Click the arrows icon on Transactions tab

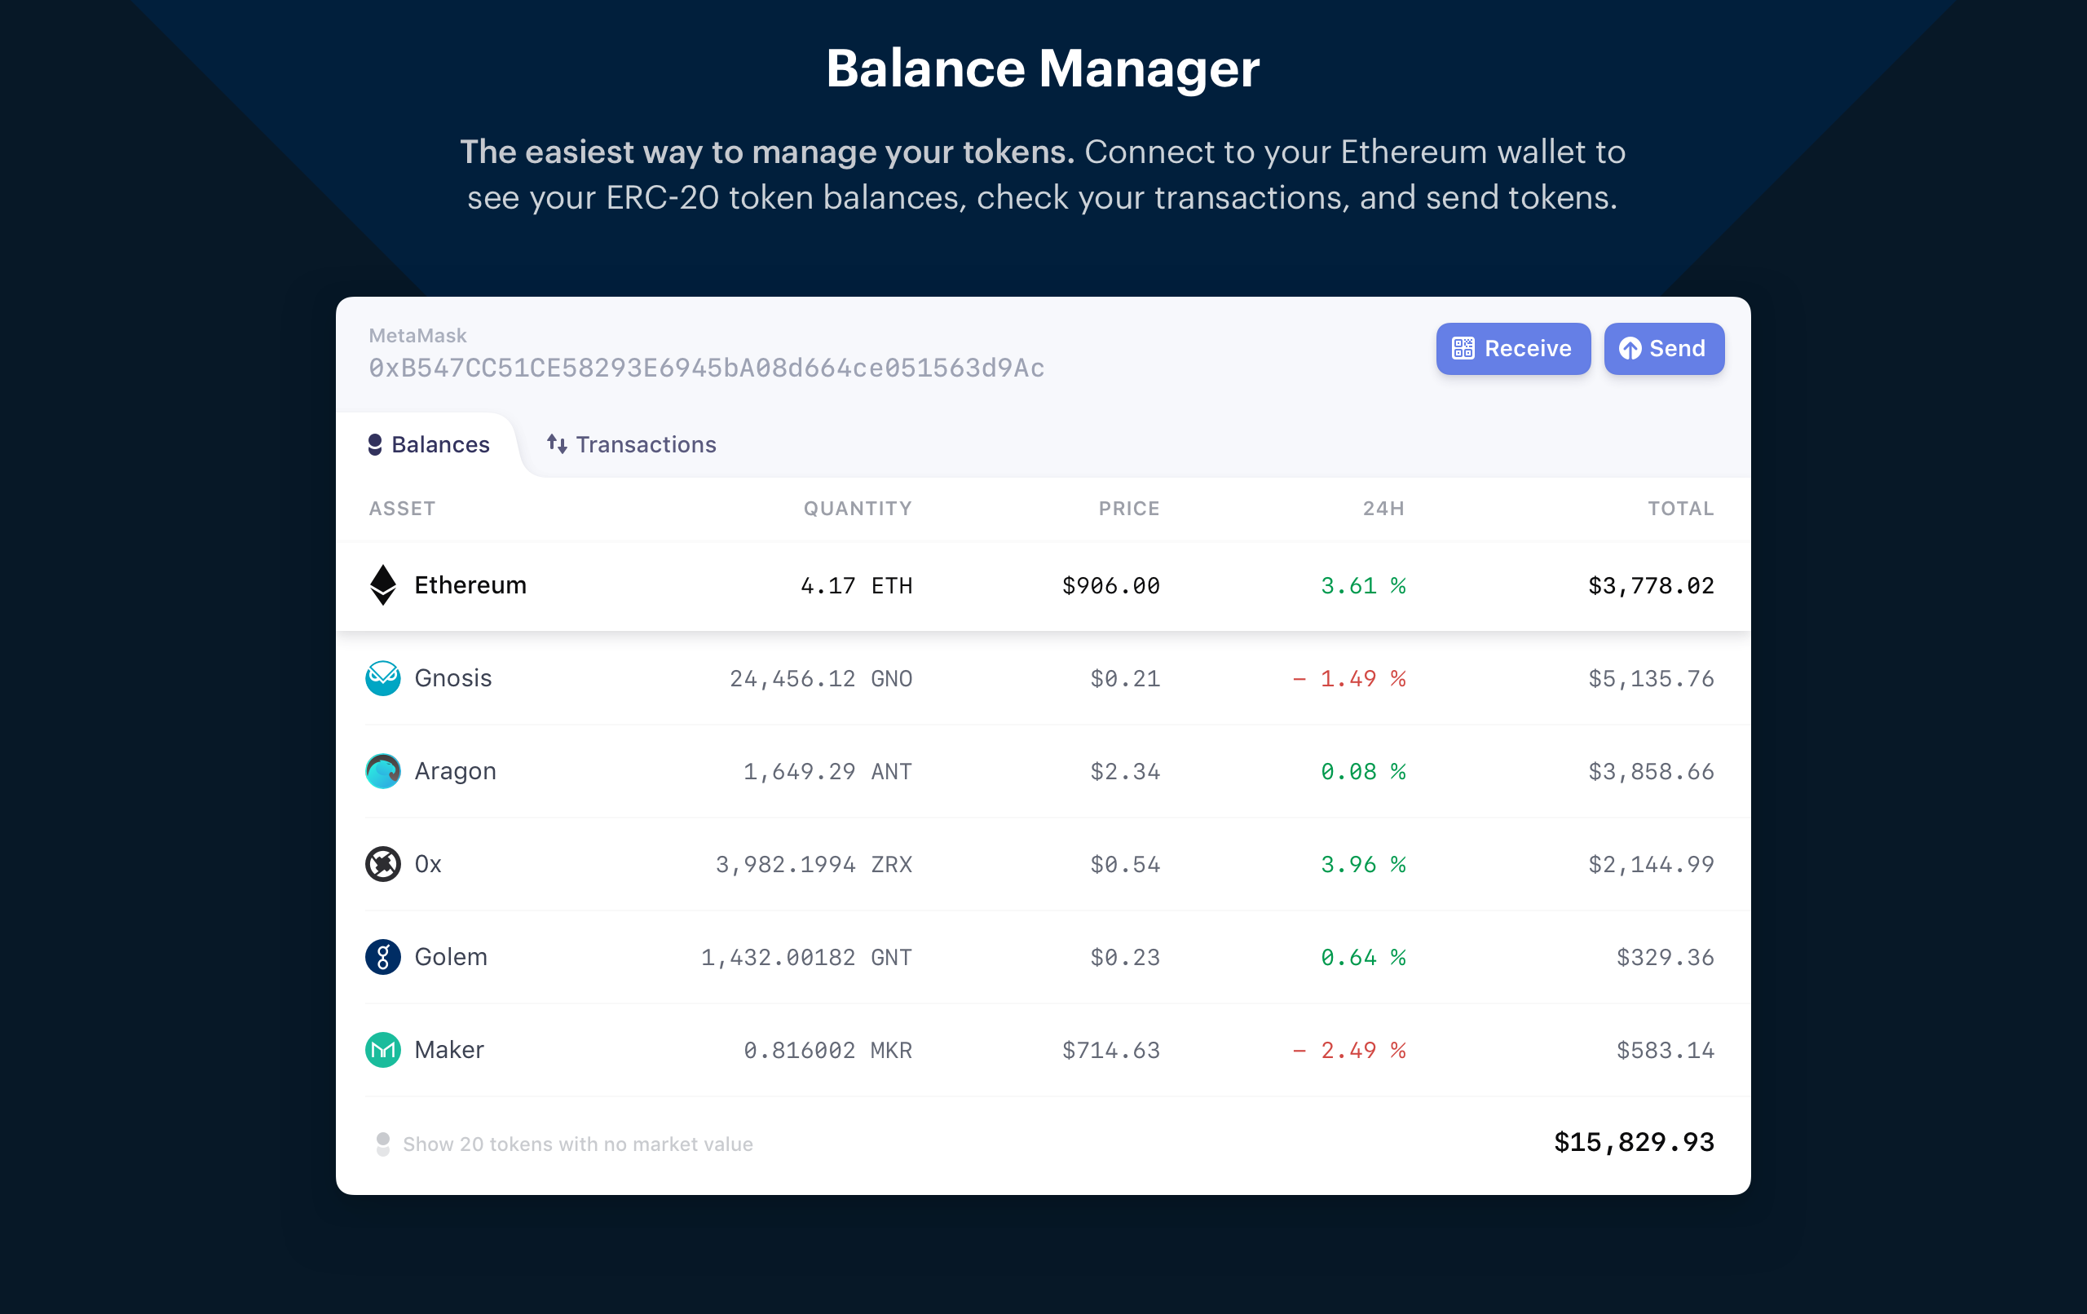[557, 444]
